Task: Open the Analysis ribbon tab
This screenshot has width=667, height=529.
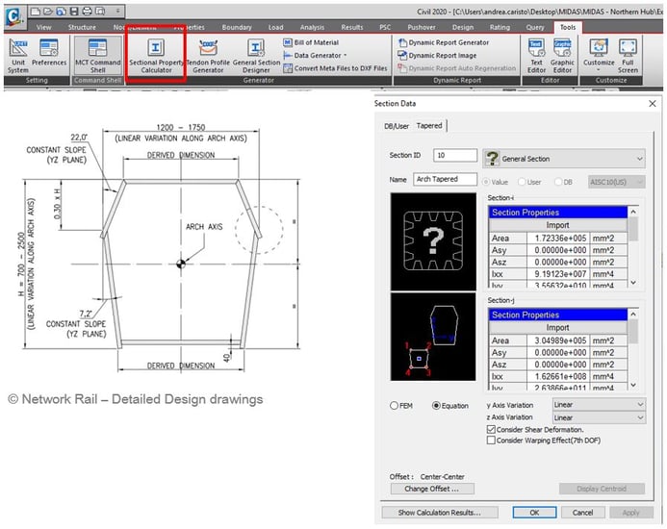Action: pyautogui.click(x=312, y=27)
